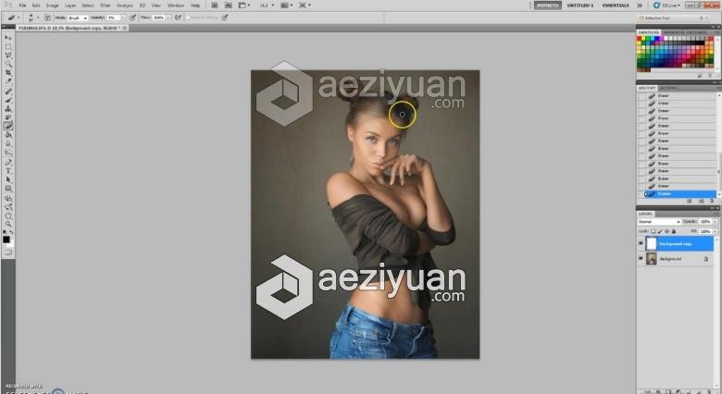Select the MYPHOTO workspace button
Image resolution: width=722 pixels, height=394 pixels.
coord(547,6)
